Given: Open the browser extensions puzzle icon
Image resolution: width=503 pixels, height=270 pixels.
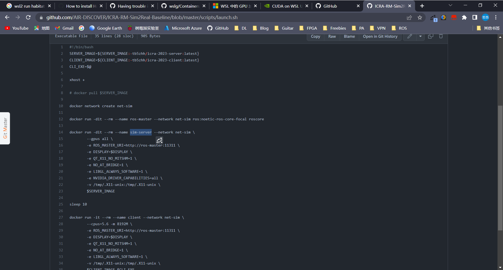Looking at the screenshot, I should coord(464,18).
